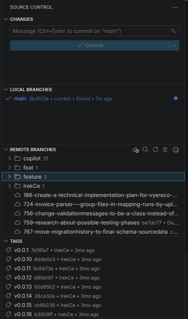Click the cloud icon of branch 186-create-a-technical

[18, 195]
